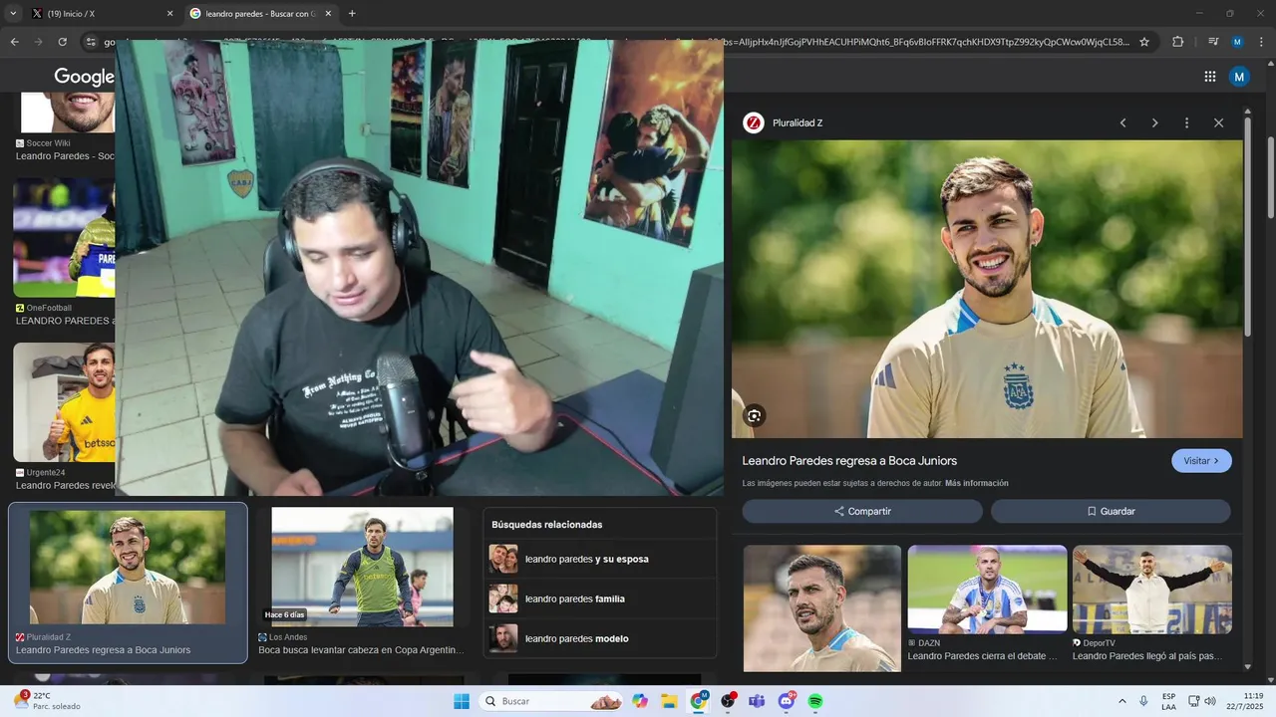
Task: Close the image preview panel
Action: tap(1218, 122)
